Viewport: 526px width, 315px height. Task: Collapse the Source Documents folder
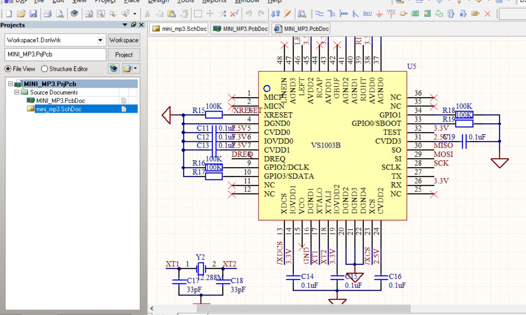(x=16, y=92)
